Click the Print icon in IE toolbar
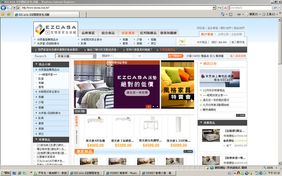The height and width of the screenshot is (176, 282). coord(239,14)
